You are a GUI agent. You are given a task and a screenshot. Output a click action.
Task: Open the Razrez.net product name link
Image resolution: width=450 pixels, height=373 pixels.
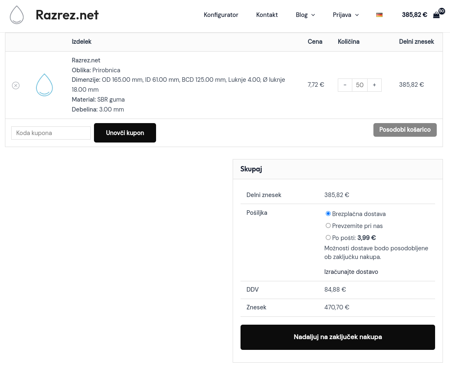86,60
